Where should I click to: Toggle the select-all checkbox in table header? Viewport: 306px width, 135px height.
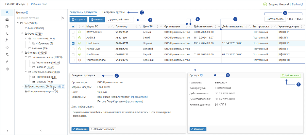pyautogui.click(x=73, y=26)
